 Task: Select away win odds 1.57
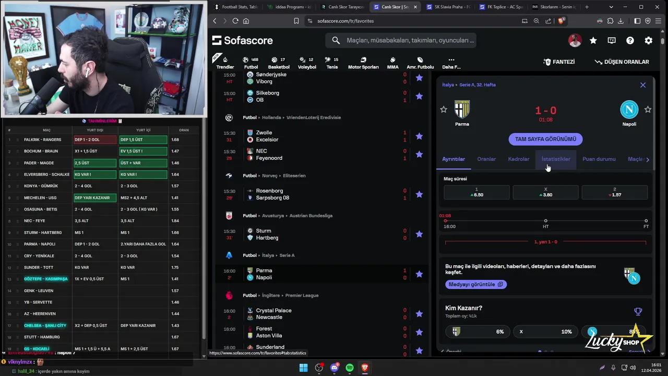(x=614, y=192)
